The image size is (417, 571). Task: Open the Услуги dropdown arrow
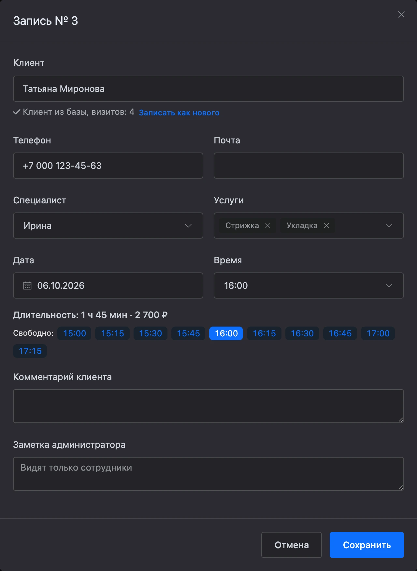[x=389, y=226]
